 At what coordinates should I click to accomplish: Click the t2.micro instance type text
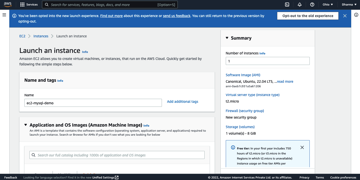[232, 101]
